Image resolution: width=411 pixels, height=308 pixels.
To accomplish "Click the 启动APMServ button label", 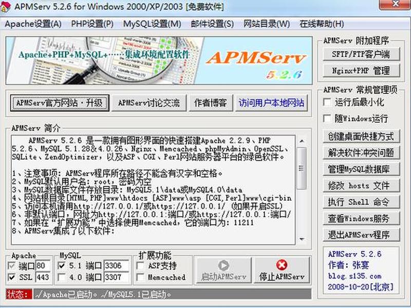I will point(223,277).
